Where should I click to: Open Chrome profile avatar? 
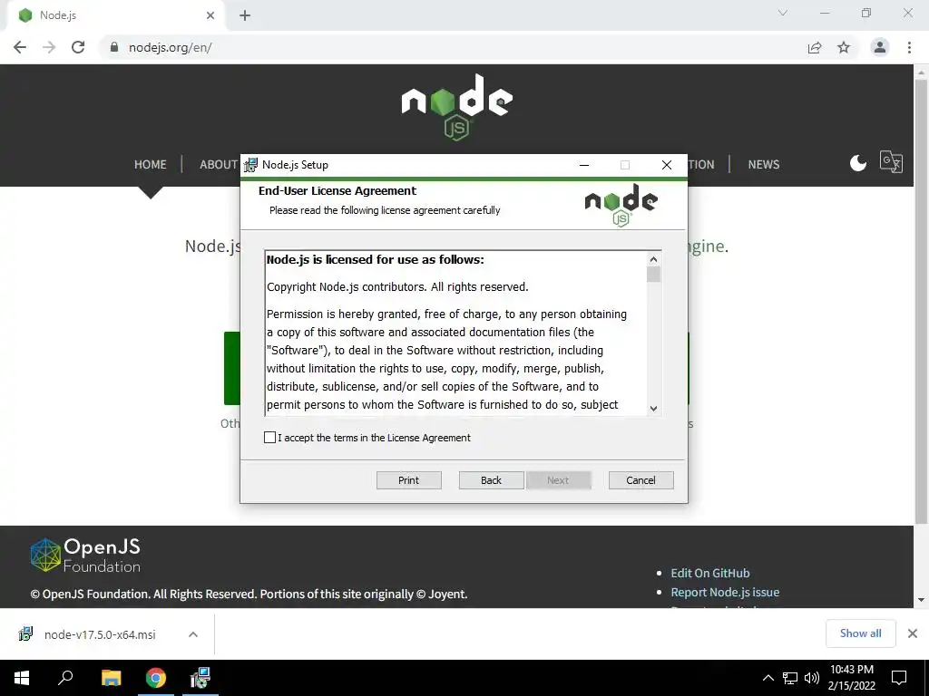coord(880,47)
